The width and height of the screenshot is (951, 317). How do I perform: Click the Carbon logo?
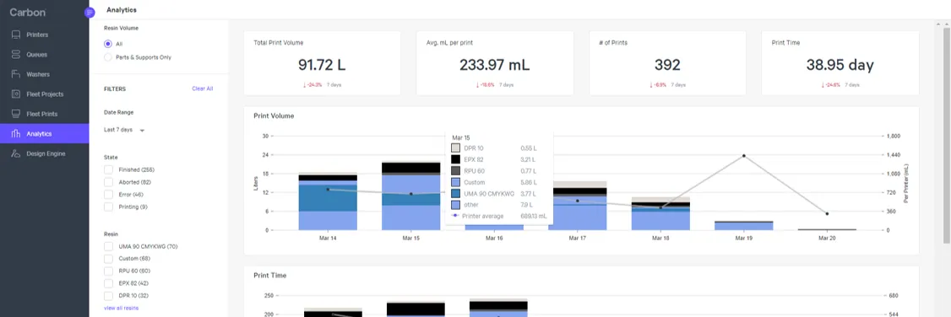(x=27, y=12)
